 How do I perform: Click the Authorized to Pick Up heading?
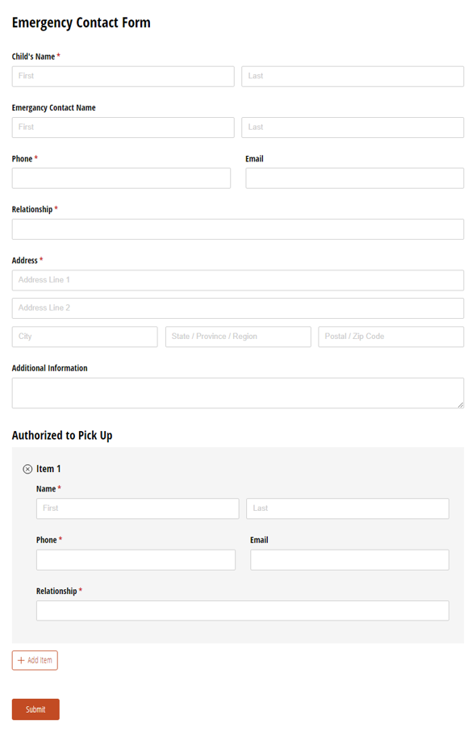[62, 436]
